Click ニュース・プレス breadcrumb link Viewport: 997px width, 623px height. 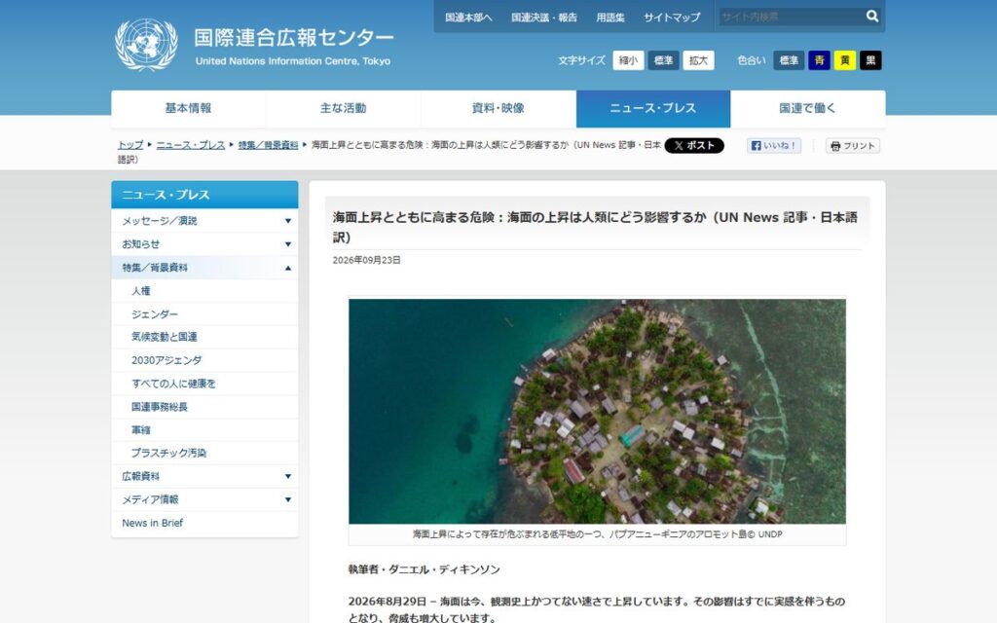[x=191, y=145]
